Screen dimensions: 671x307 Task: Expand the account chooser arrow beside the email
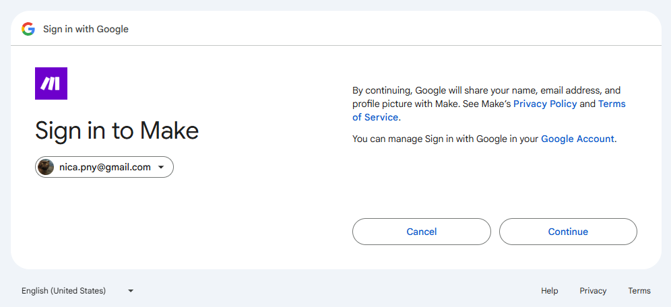pos(161,167)
